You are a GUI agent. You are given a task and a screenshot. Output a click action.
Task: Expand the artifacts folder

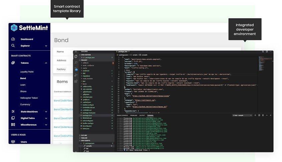[85, 63]
